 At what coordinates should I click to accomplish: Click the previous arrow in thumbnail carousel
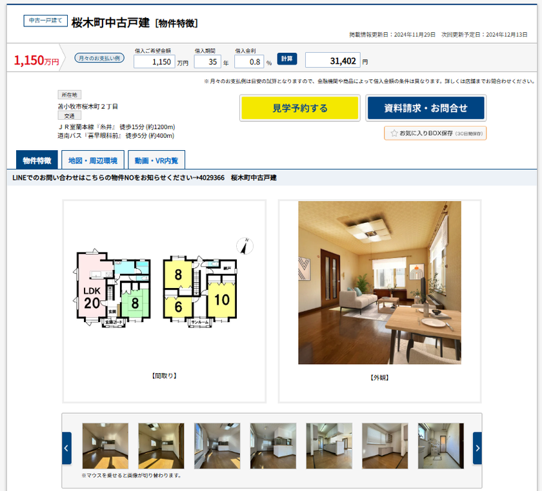coord(66,448)
